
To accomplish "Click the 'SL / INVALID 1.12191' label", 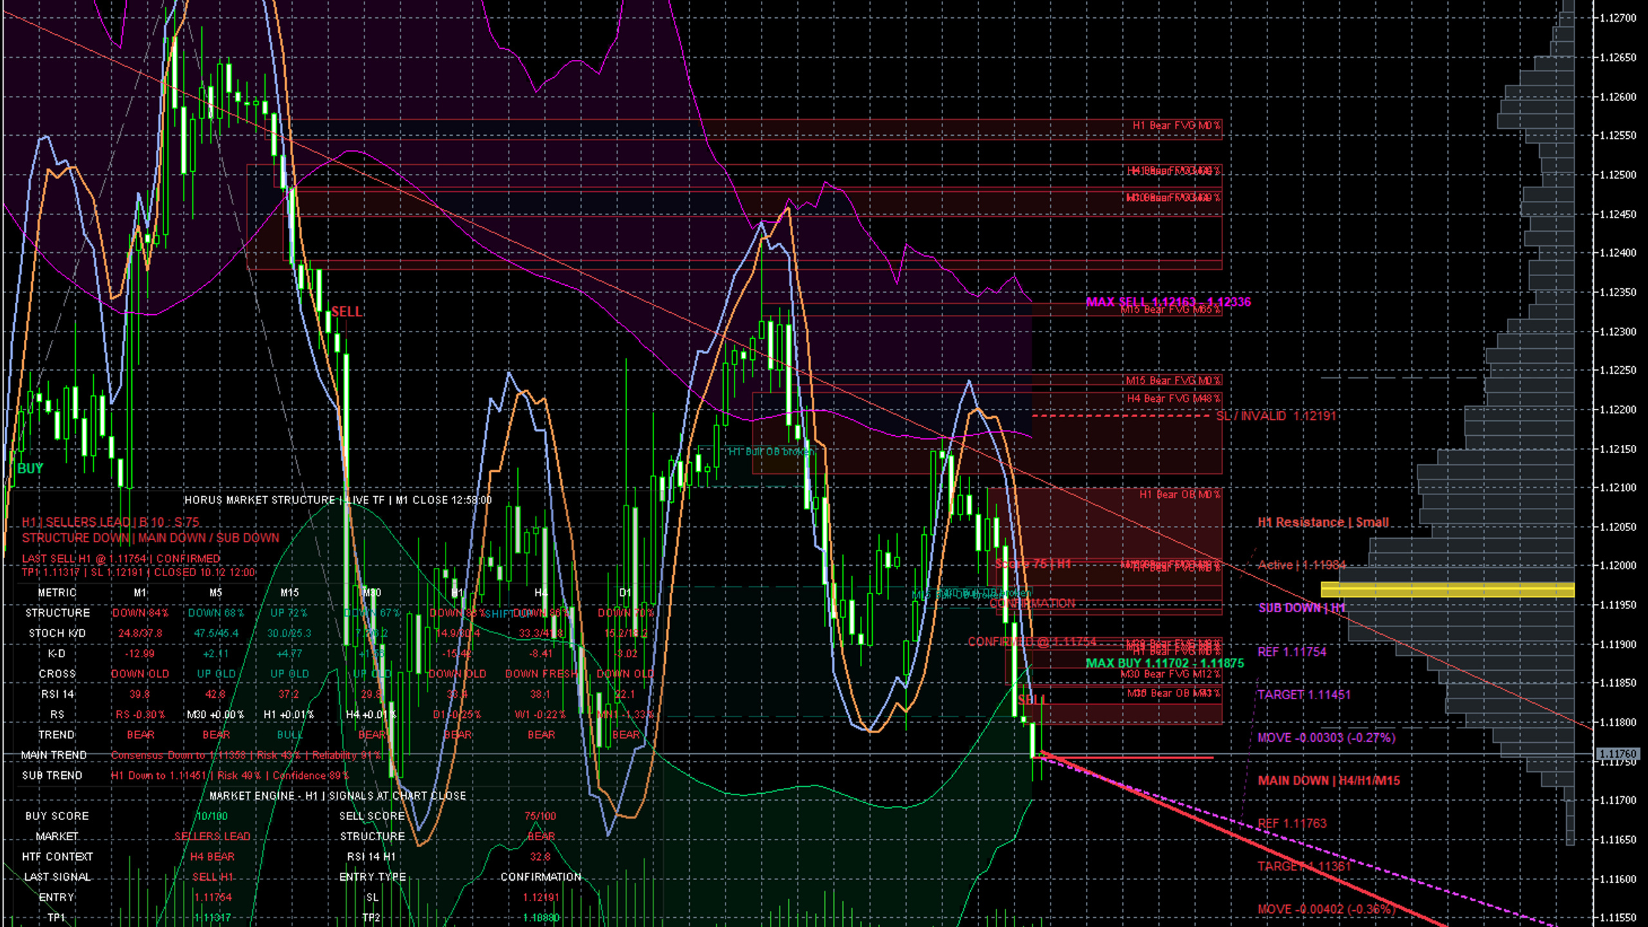I will point(1276,416).
